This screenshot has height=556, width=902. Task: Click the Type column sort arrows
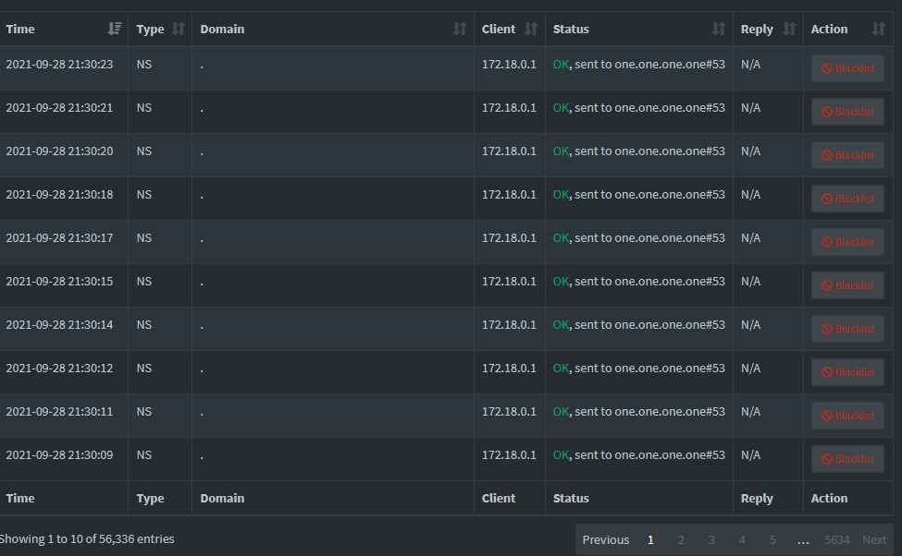click(x=179, y=29)
